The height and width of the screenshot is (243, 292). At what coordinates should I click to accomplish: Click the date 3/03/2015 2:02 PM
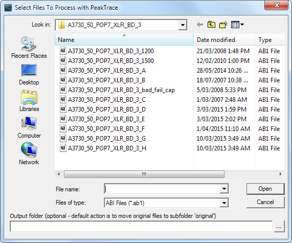[221, 119]
